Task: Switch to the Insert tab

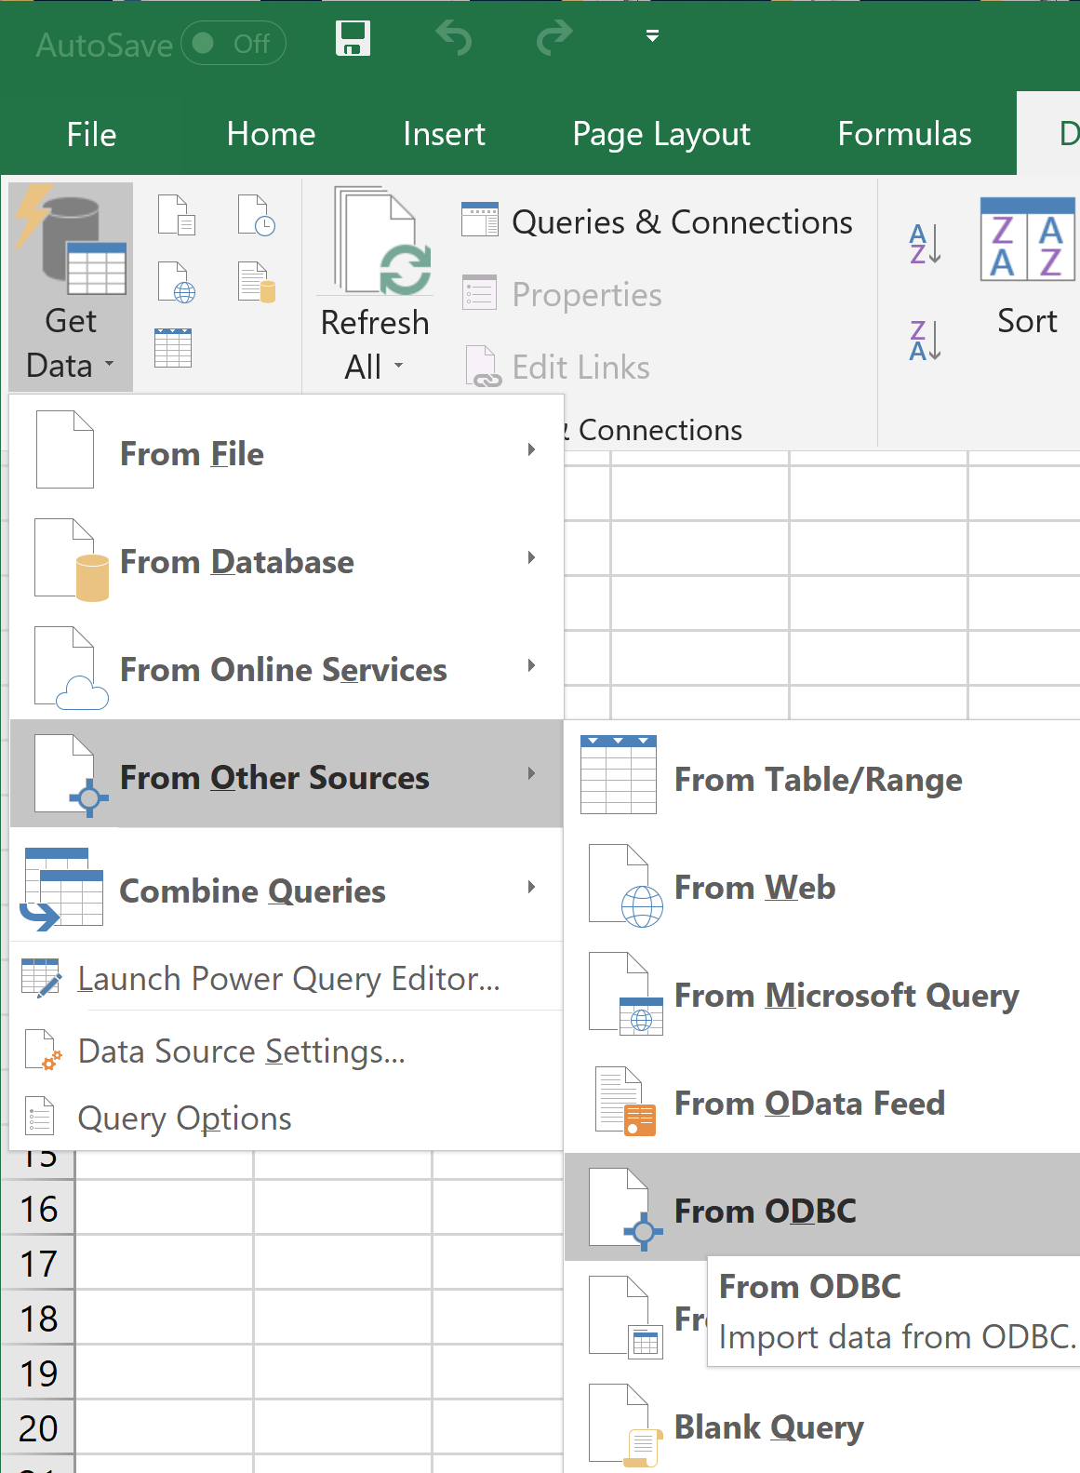Action: 444,134
